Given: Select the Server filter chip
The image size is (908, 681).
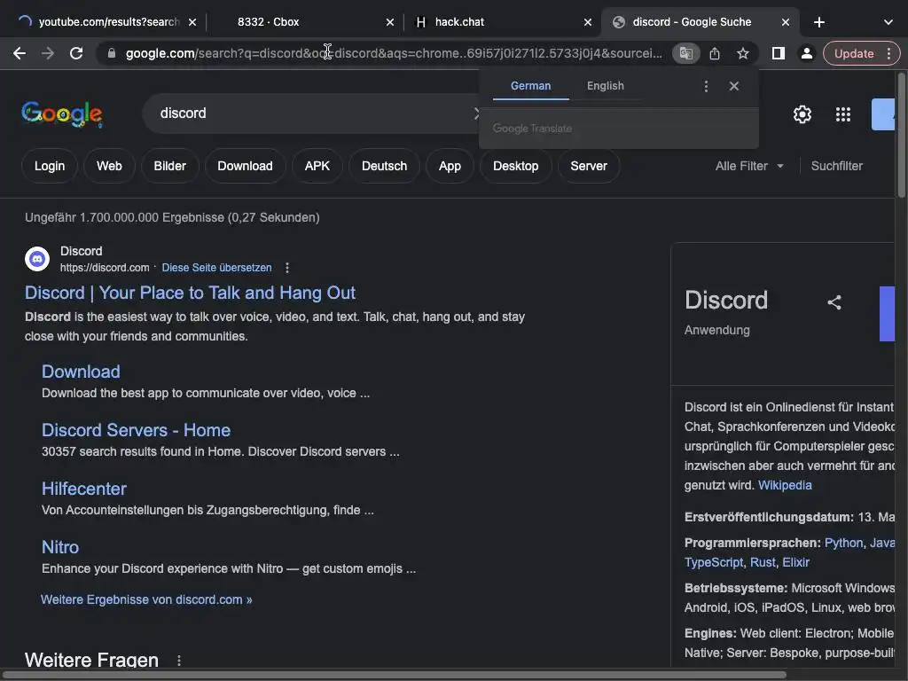Looking at the screenshot, I should [589, 166].
